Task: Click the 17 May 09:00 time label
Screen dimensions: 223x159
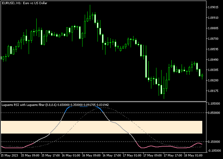Action: [153, 156]
